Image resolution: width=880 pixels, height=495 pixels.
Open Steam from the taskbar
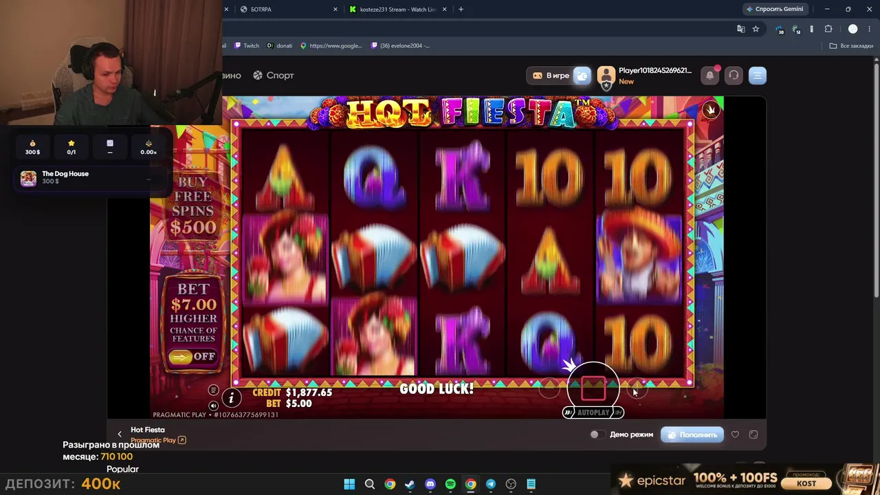[x=410, y=484]
